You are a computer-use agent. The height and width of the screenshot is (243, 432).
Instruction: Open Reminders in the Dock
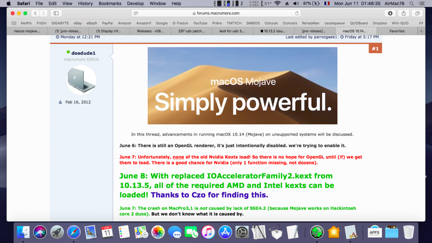pyautogui.click(x=124, y=232)
